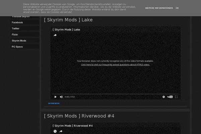
Task: Click the blue SKYRIM MODS label tag
Action: pyautogui.click(x=54, y=104)
